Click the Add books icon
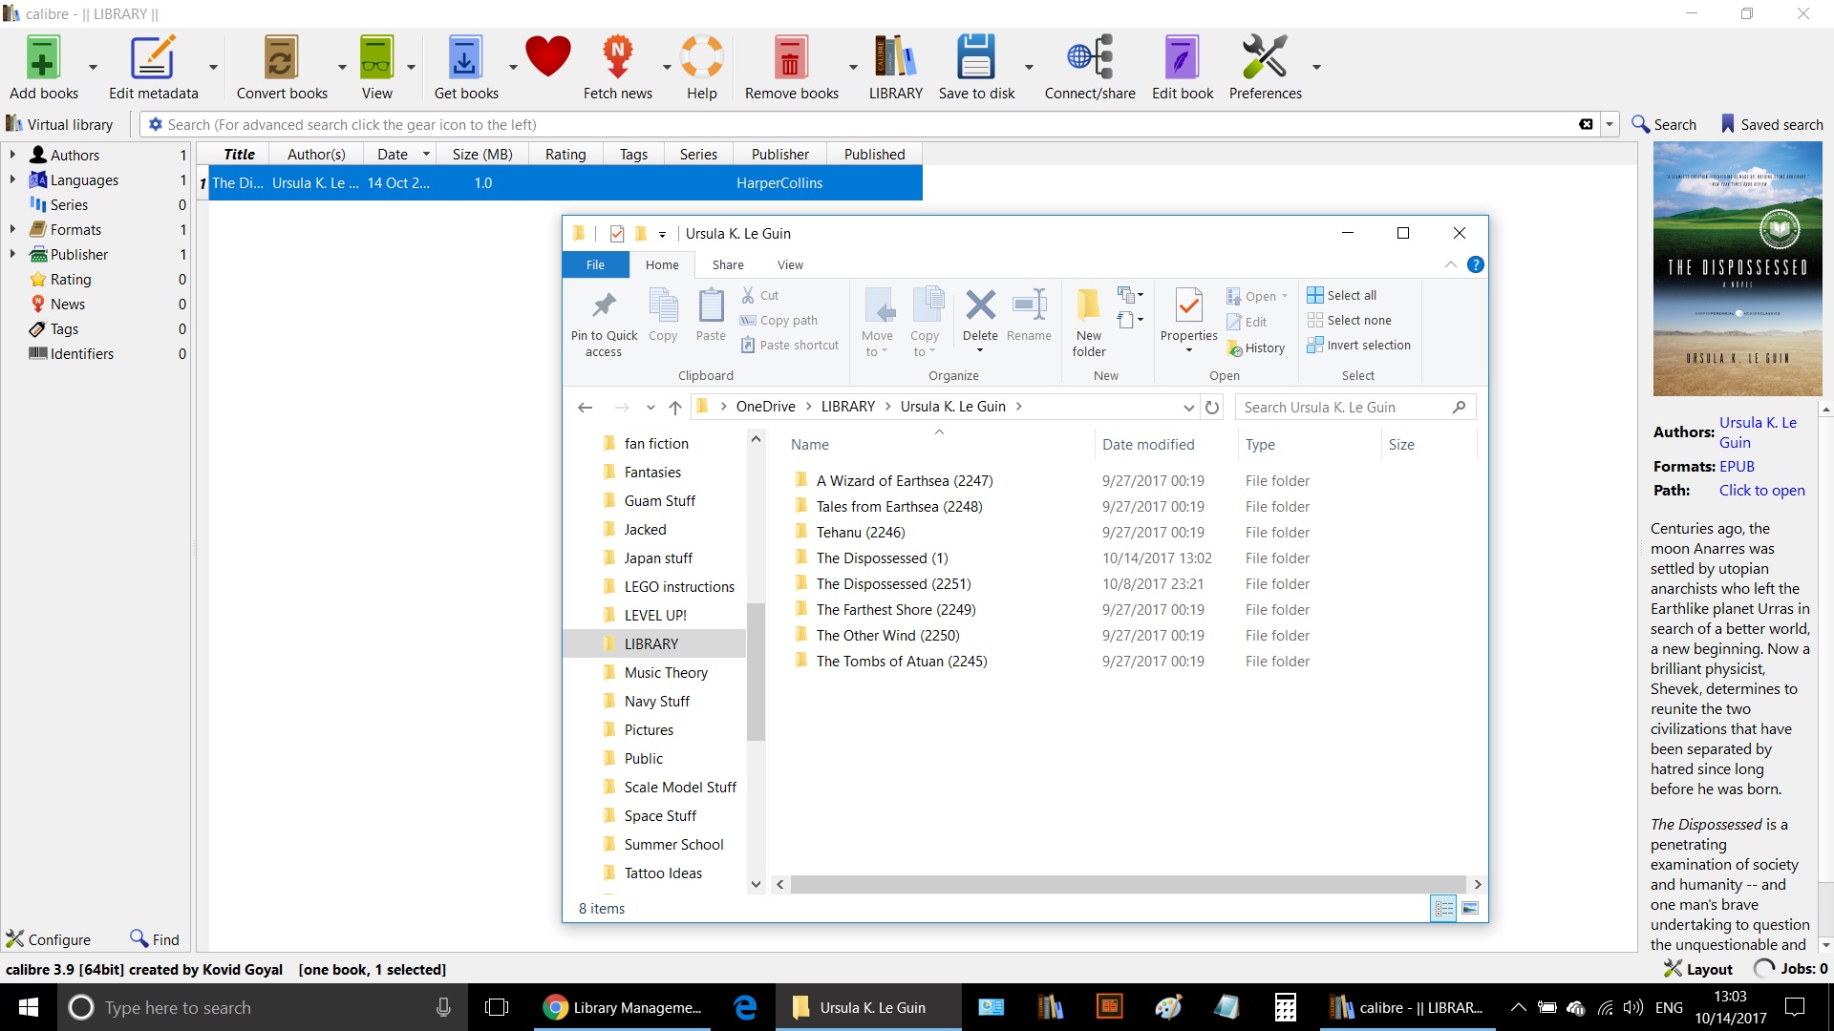This screenshot has width=1834, height=1031. tap(43, 59)
